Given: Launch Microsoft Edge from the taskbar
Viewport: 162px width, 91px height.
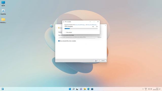Looking at the screenshot, I should 88,89.
